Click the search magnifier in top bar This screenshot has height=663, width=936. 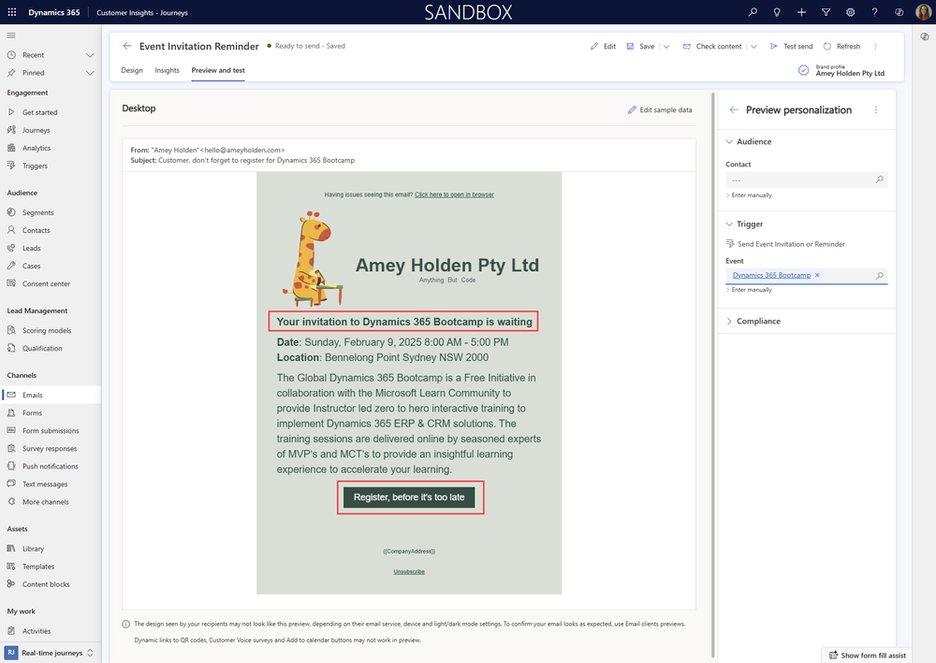click(x=753, y=12)
